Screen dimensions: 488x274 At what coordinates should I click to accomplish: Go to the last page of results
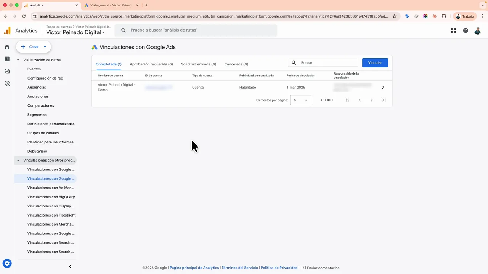[x=384, y=100]
